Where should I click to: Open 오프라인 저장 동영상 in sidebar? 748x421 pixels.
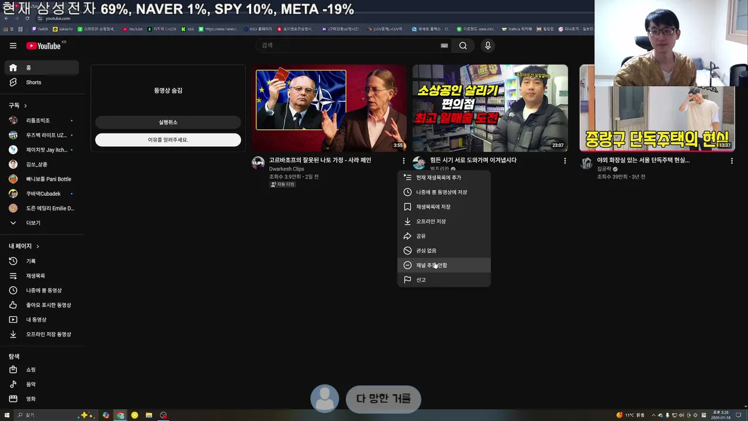click(42, 334)
